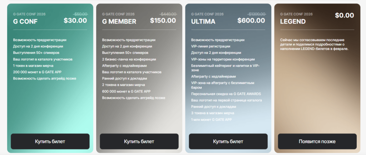Select the LEGEND ticket title
This screenshot has height=155, width=366.
293,21
